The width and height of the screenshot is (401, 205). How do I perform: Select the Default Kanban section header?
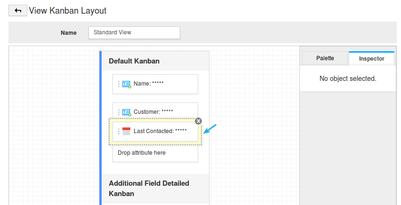point(134,61)
